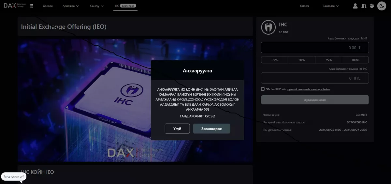391x184 pixels.
Task: Select the 25% amount button
Action: click(x=275, y=60)
